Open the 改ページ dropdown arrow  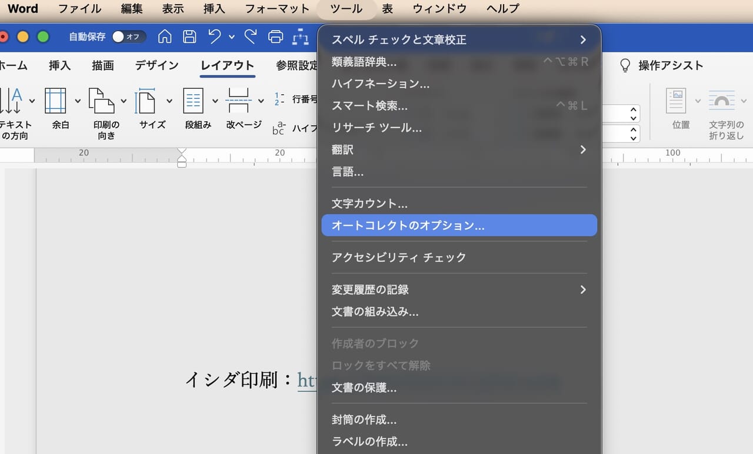261,101
